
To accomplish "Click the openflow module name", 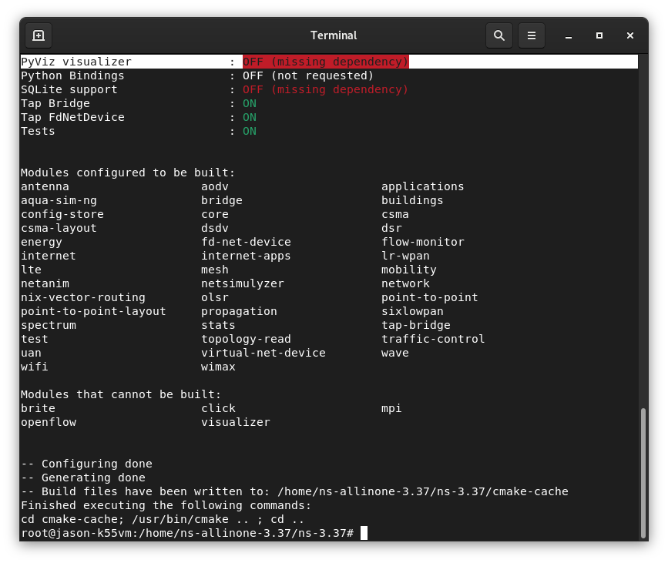I will [x=49, y=423].
